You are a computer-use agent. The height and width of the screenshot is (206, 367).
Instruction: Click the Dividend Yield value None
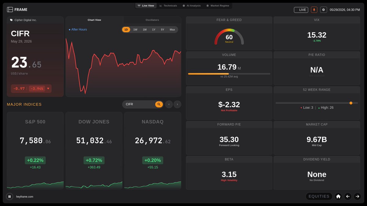tap(317, 174)
